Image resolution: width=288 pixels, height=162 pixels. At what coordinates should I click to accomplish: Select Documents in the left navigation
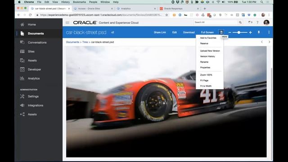pos(36,33)
